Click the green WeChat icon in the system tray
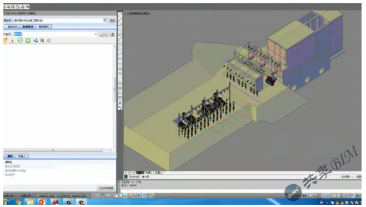 tap(332, 203)
